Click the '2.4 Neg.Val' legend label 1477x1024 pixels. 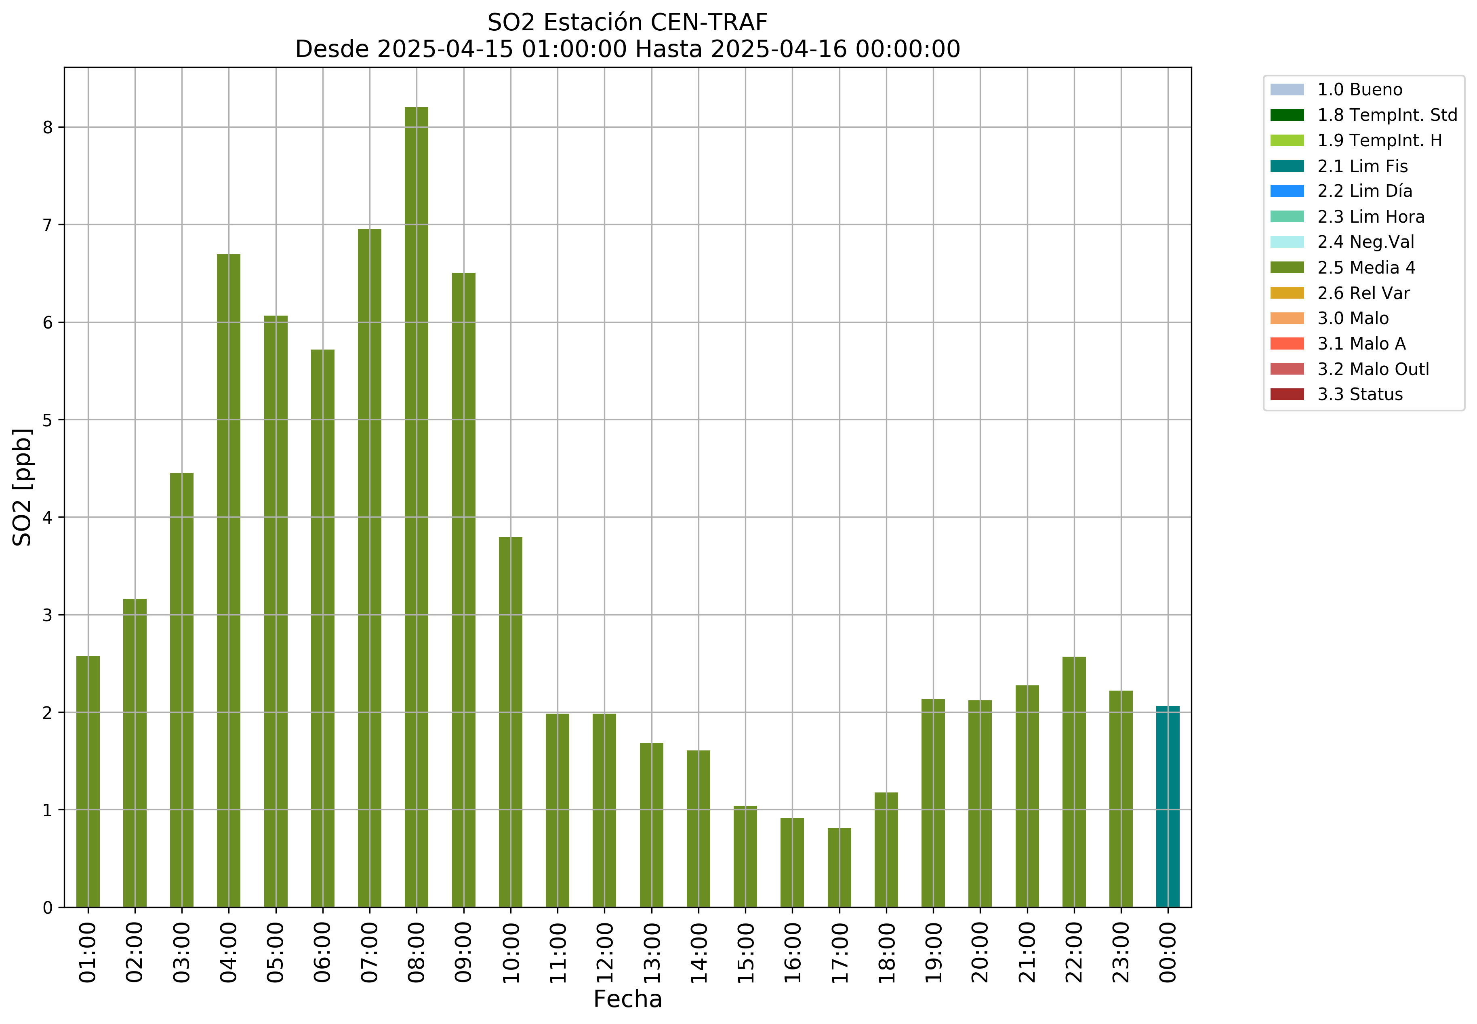(x=1365, y=242)
